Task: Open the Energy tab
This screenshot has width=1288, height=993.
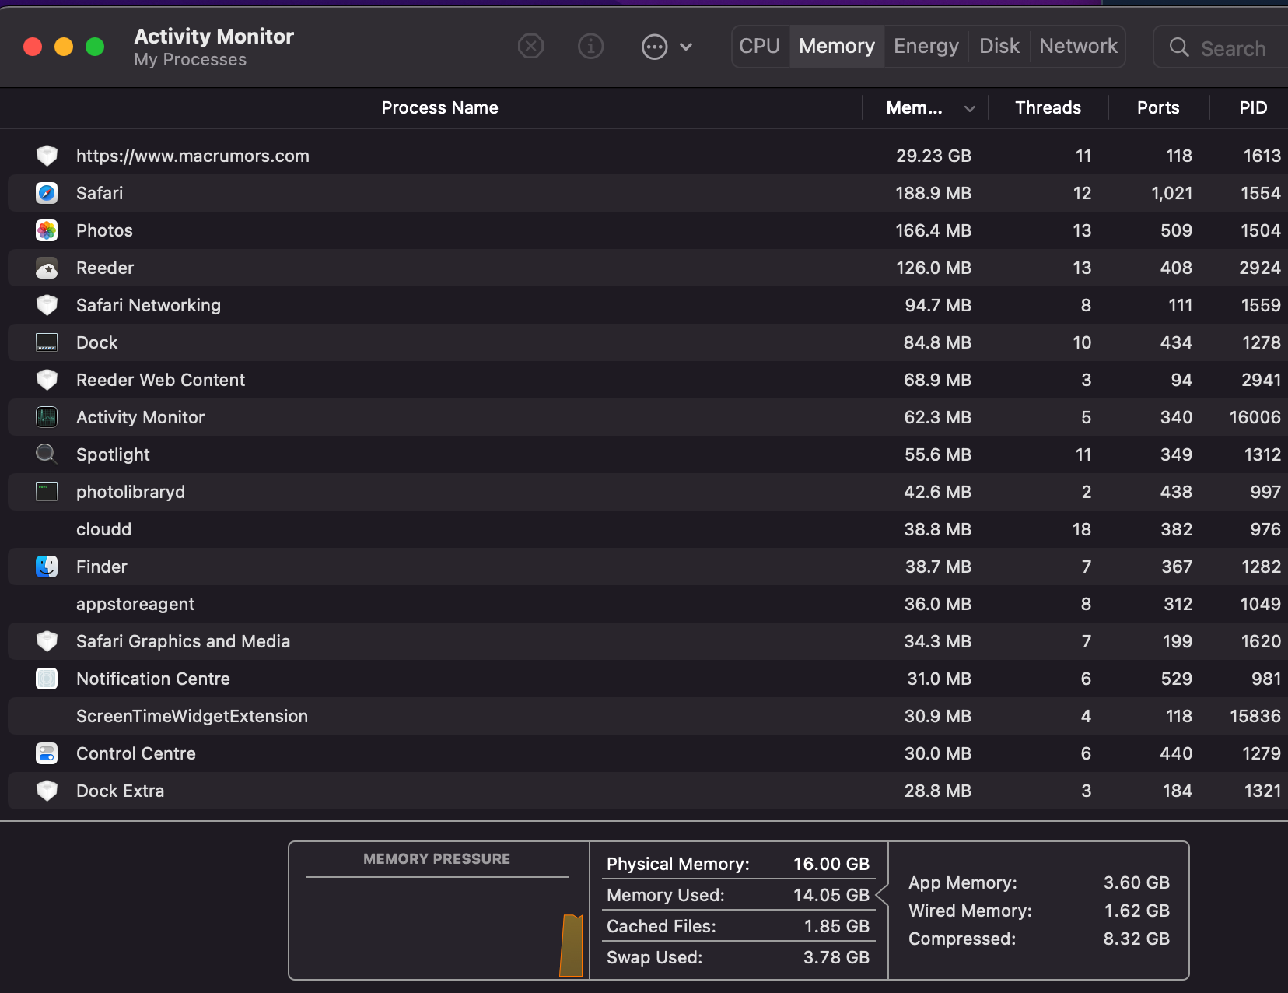Action: coord(926,46)
